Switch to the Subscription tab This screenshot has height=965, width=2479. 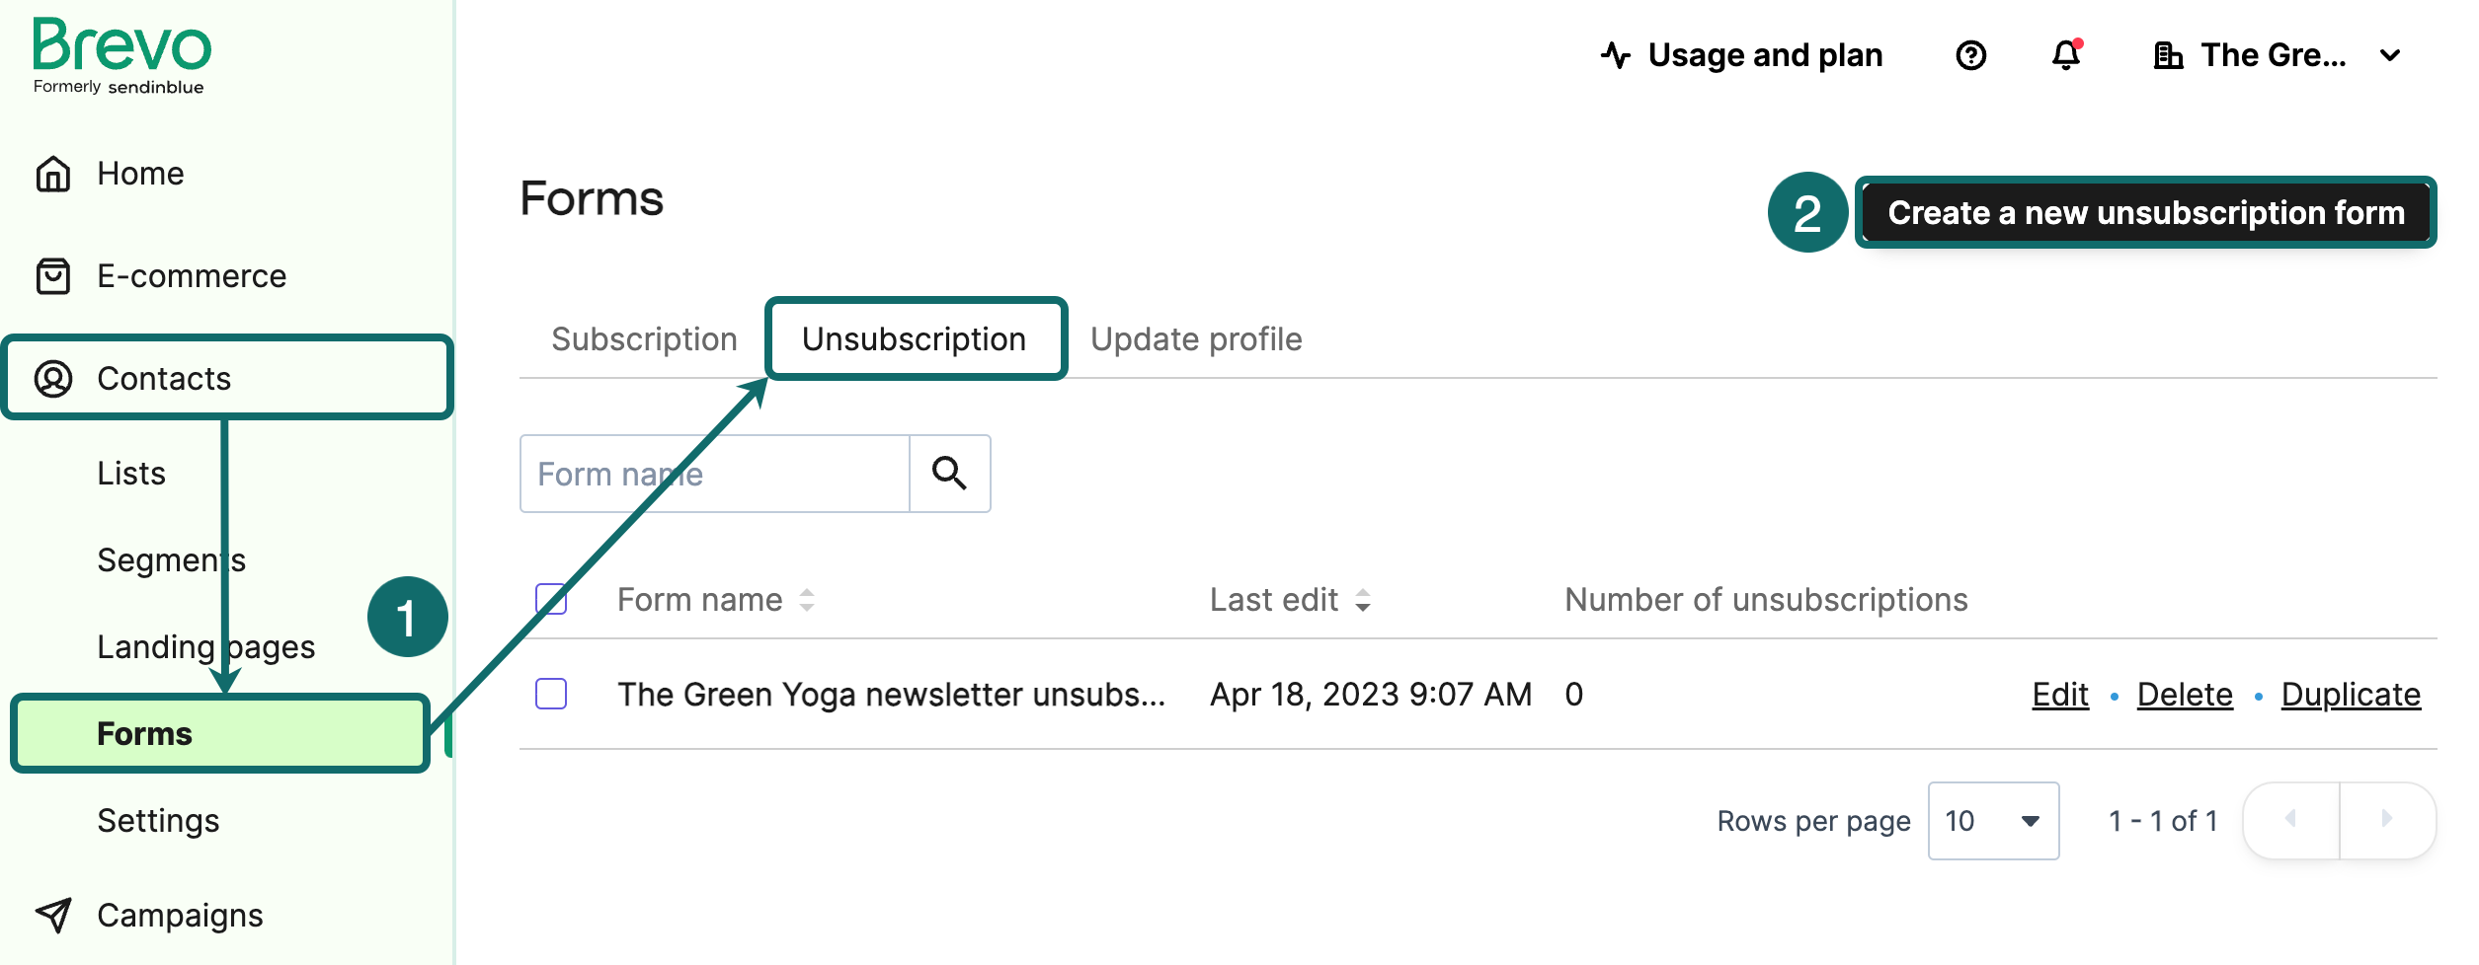[644, 338]
